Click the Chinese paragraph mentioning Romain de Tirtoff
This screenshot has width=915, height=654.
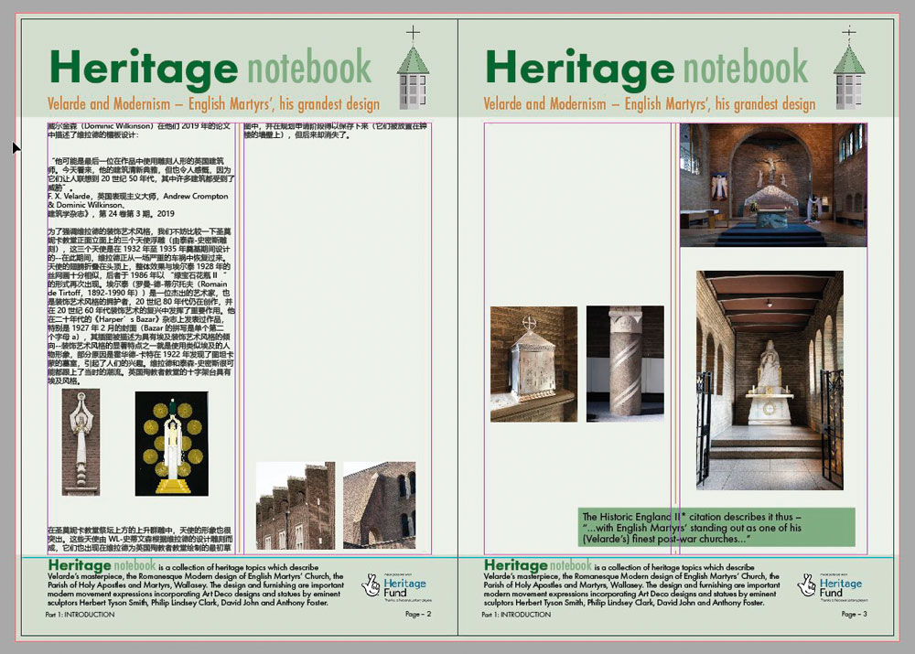[x=141, y=306]
